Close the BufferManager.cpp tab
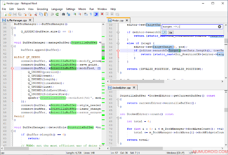The height and width of the screenshot is (155, 228). tap(30, 20)
